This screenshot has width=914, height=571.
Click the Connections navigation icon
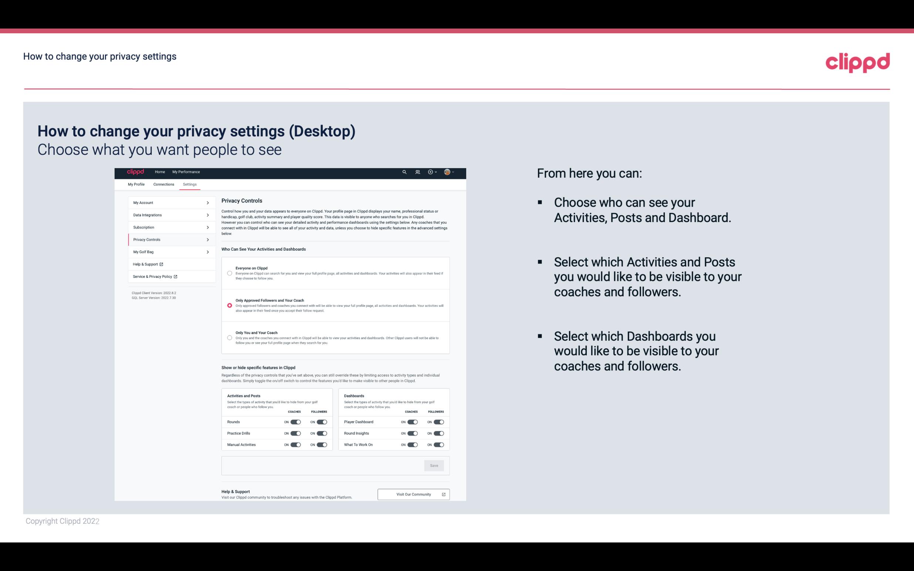[163, 184]
